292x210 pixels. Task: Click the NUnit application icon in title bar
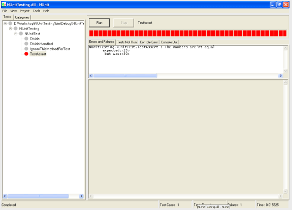4,5
